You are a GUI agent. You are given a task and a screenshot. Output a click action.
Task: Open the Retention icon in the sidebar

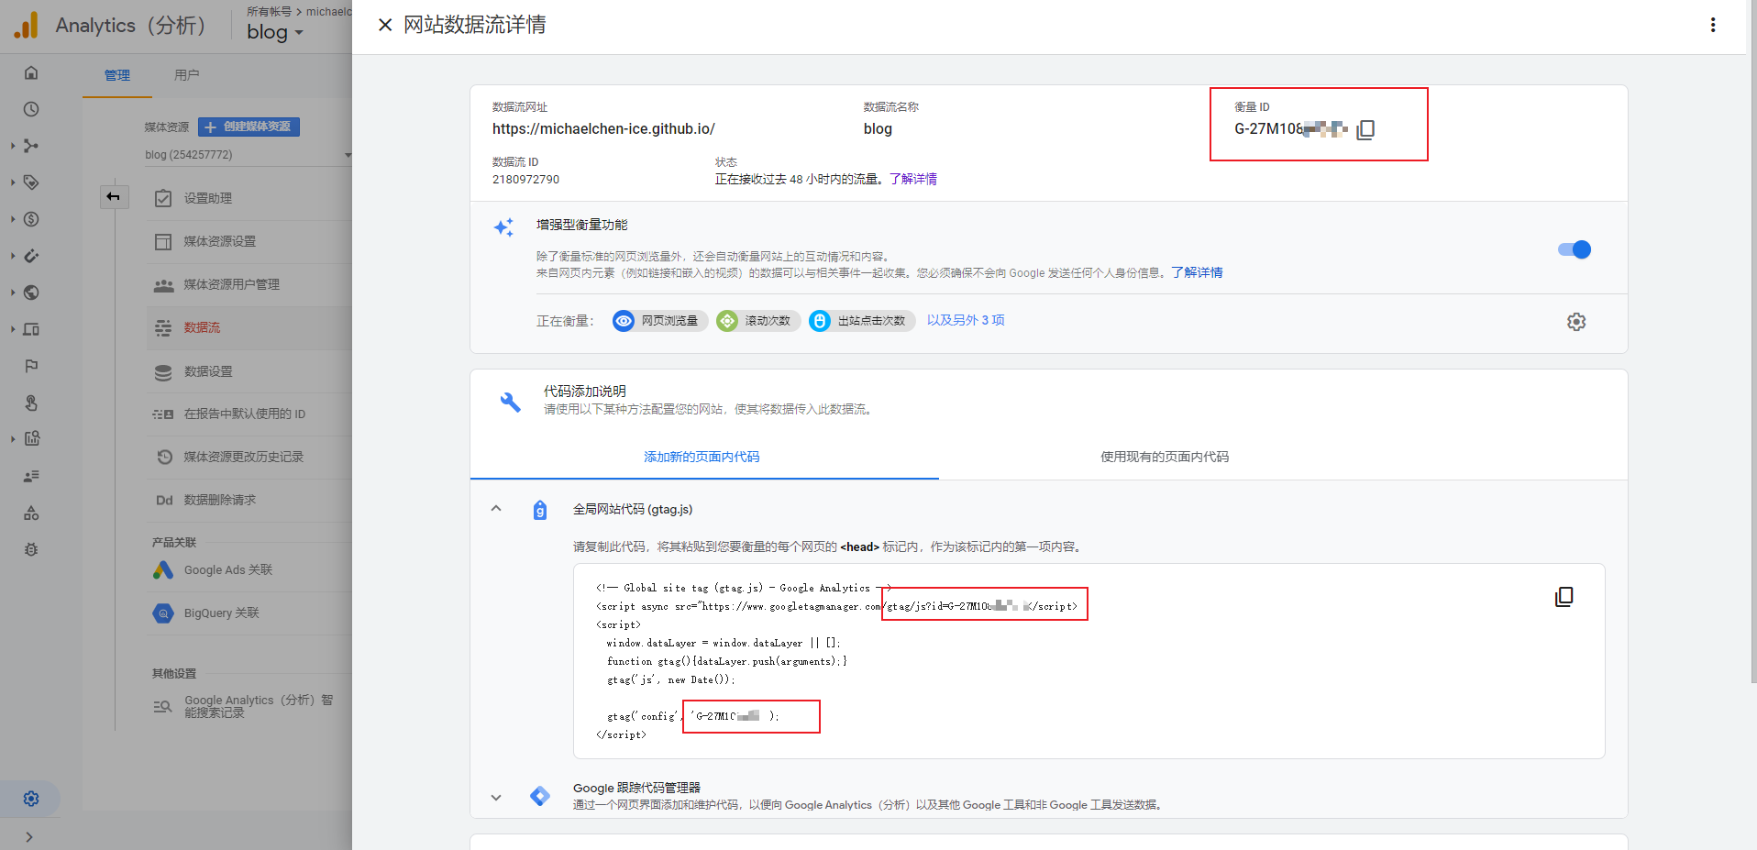tap(31, 256)
